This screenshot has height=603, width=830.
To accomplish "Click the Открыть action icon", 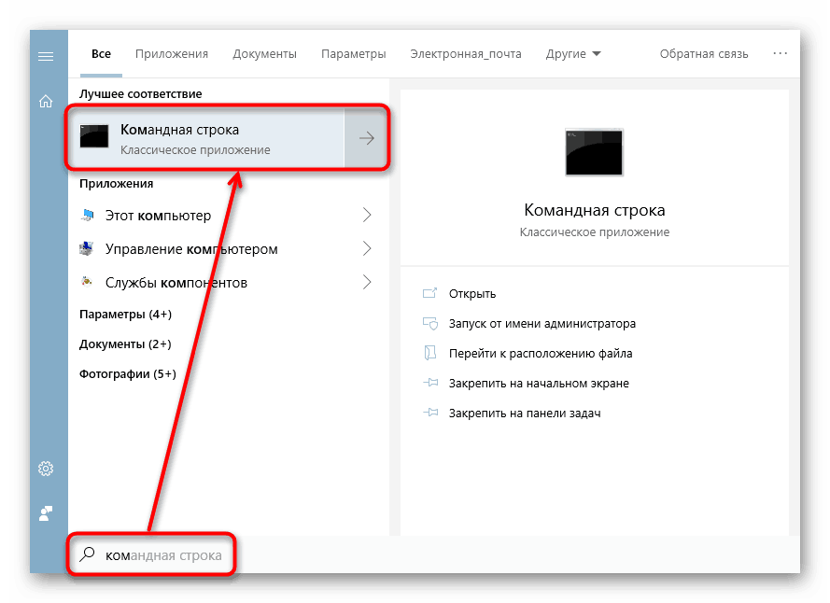I will pos(429,293).
